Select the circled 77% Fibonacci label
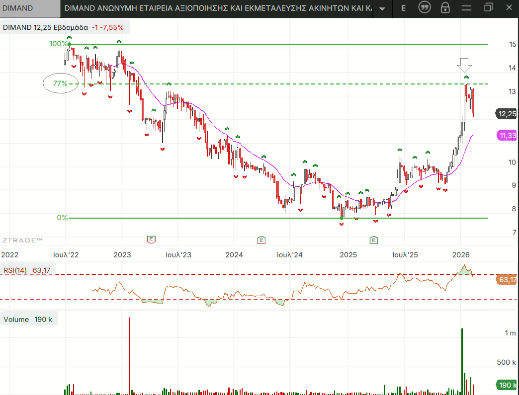The height and width of the screenshot is (395, 519). click(61, 83)
